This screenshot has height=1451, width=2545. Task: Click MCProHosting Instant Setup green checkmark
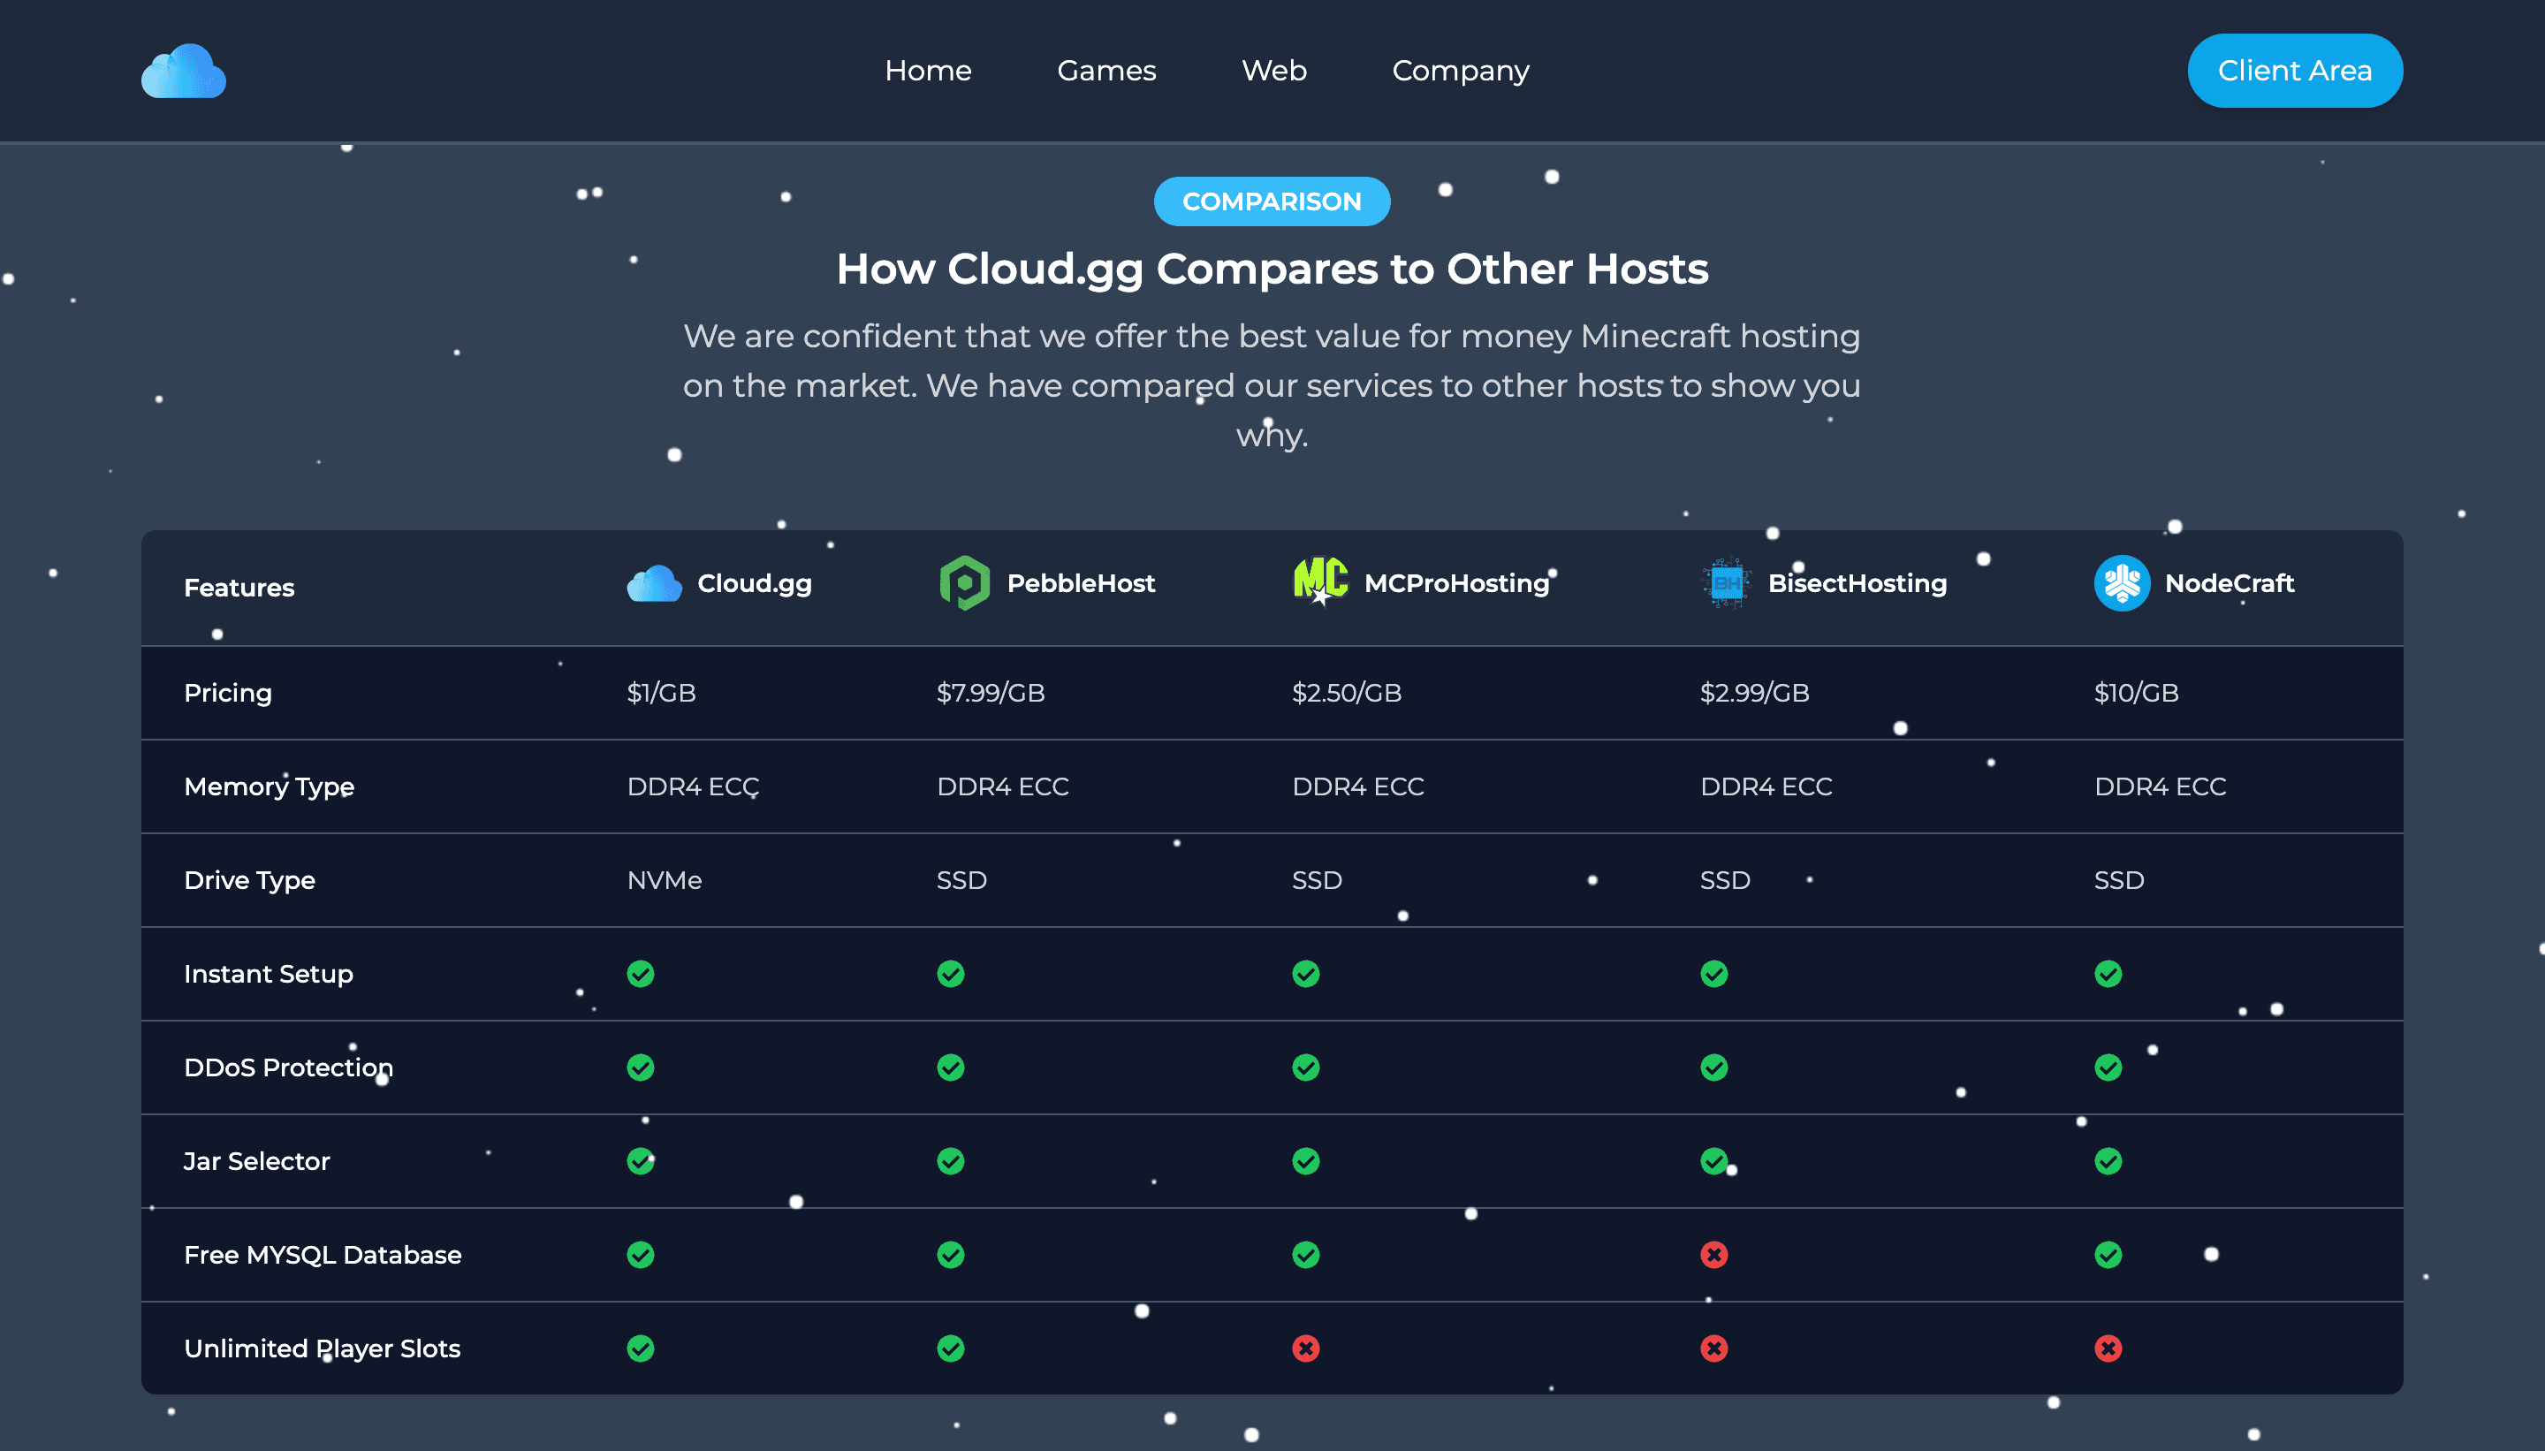(x=1305, y=974)
